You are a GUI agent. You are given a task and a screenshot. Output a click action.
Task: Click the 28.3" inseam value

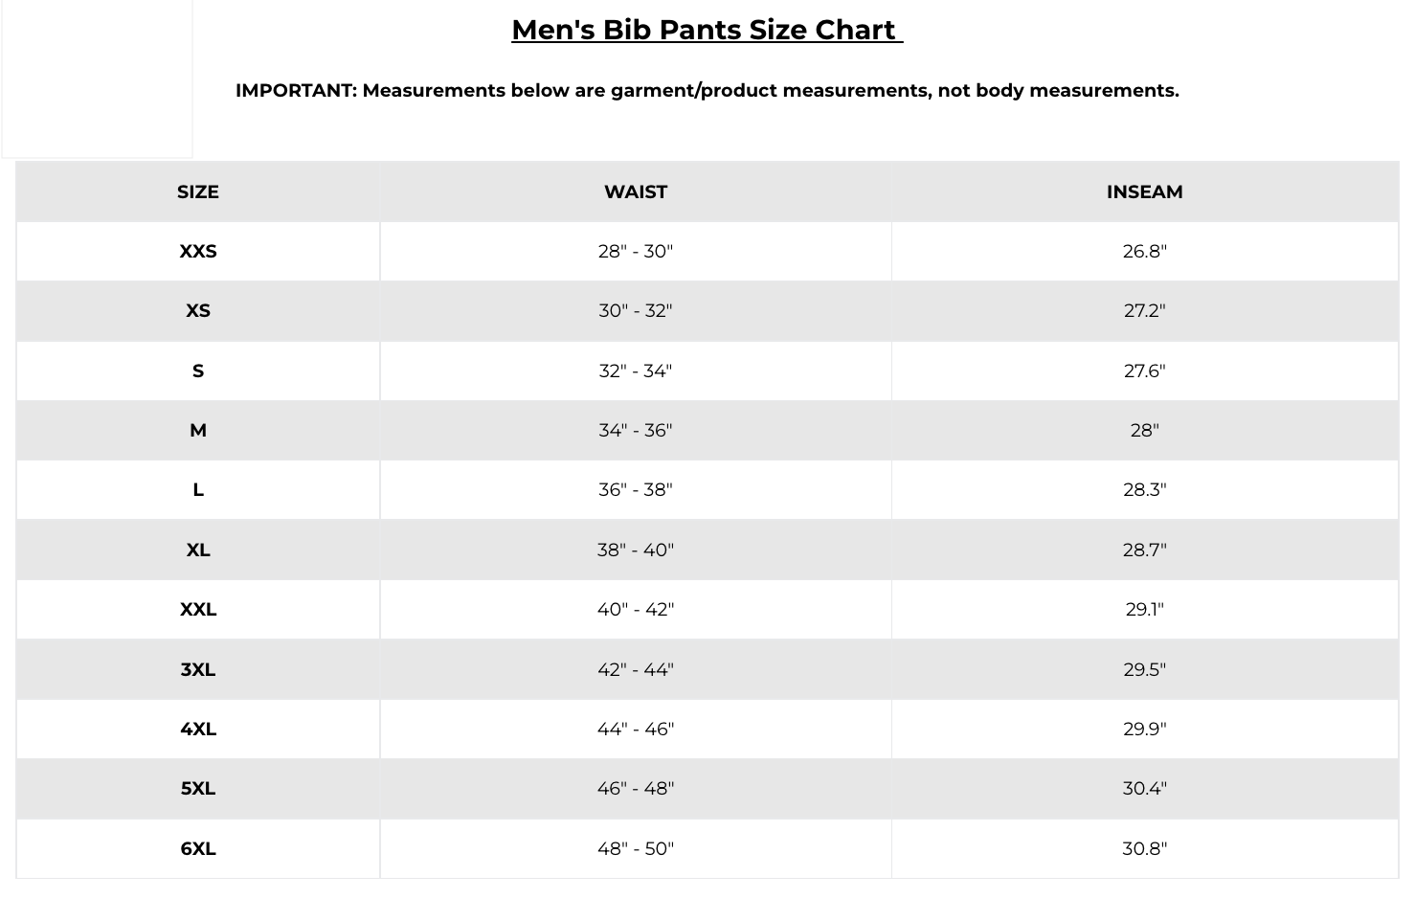(x=1144, y=489)
